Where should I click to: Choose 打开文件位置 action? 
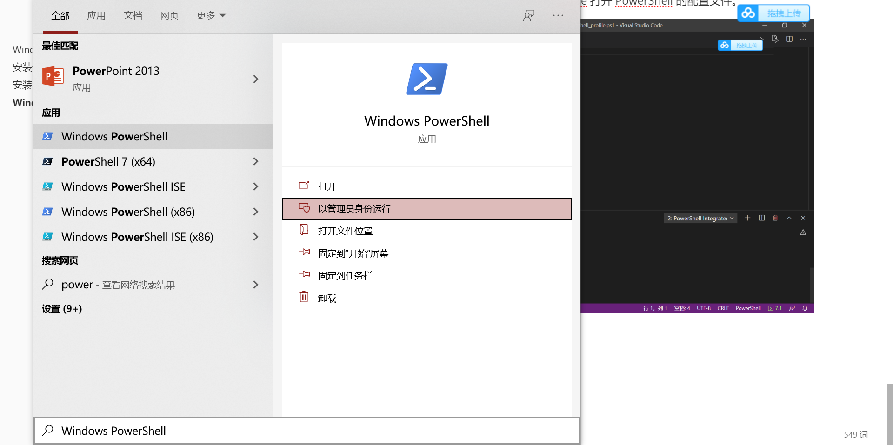[x=427, y=231]
